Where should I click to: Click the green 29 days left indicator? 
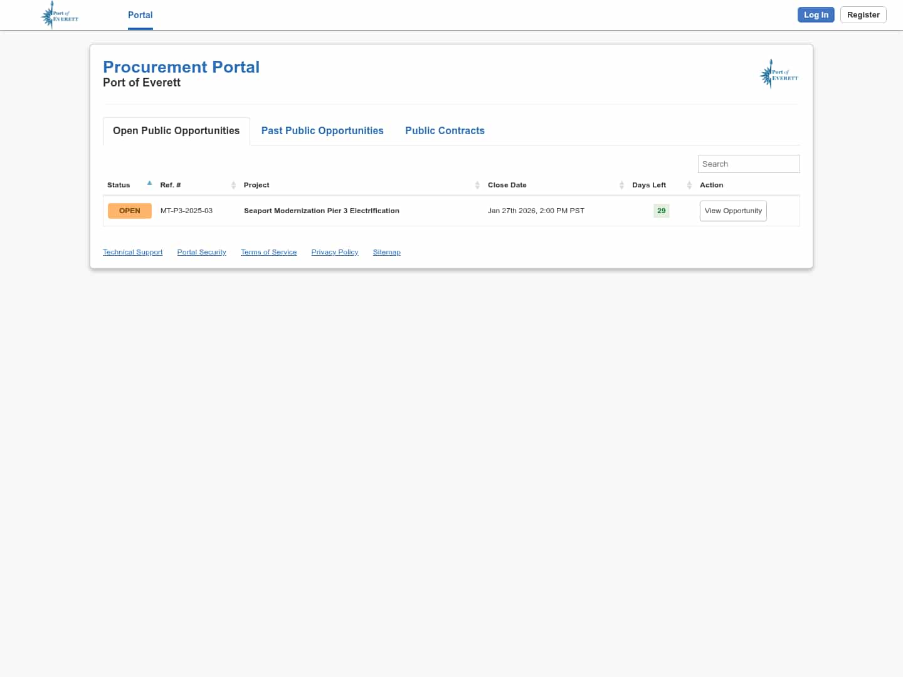point(661,211)
